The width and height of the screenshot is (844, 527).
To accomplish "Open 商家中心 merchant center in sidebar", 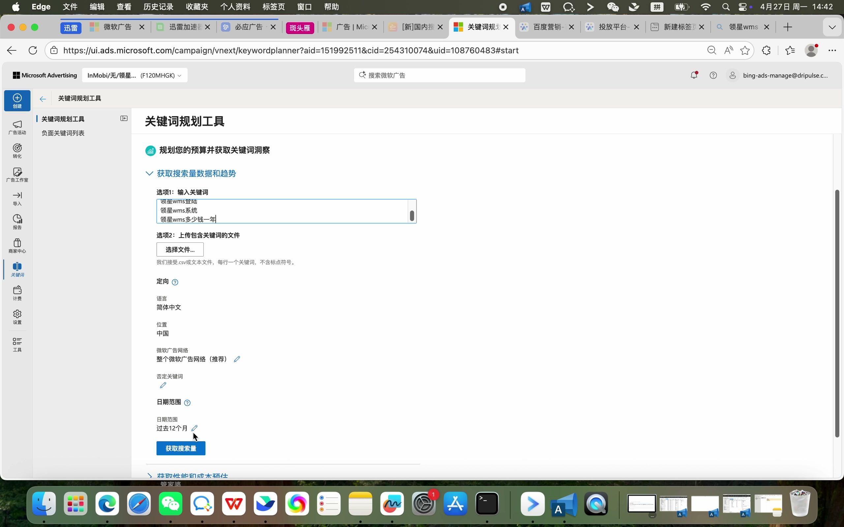I will click(x=17, y=246).
